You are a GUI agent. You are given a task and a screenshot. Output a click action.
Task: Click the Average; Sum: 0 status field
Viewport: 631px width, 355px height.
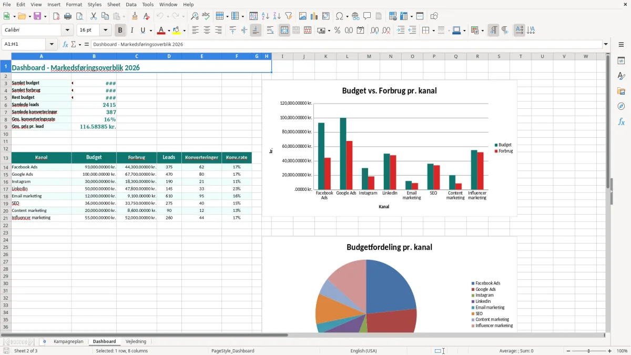[516, 351]
